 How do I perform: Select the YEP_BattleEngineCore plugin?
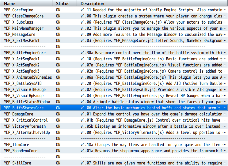coord(114,53)
